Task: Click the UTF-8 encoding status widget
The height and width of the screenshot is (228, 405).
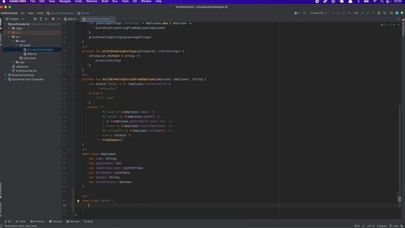Action: [371, 226]
